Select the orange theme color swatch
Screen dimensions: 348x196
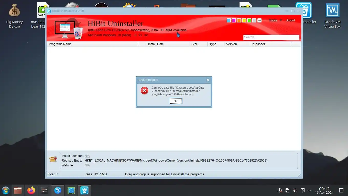(239, 20)
